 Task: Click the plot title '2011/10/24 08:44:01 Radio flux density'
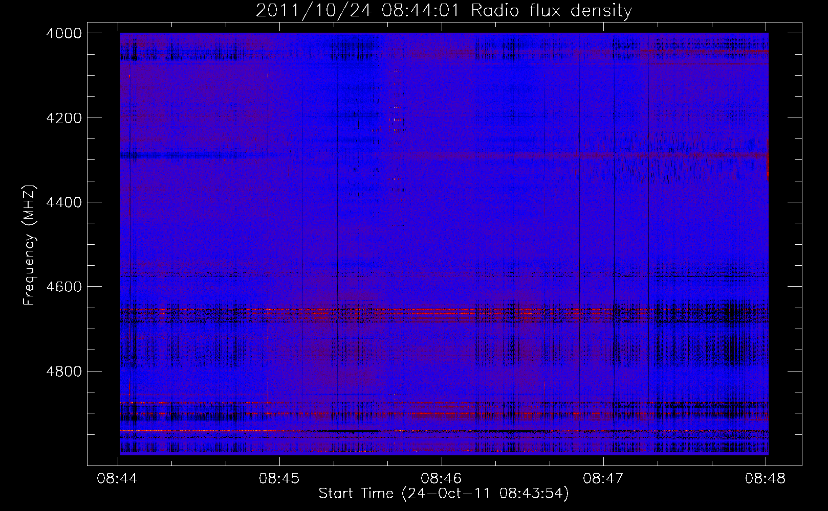pos(444,11)
